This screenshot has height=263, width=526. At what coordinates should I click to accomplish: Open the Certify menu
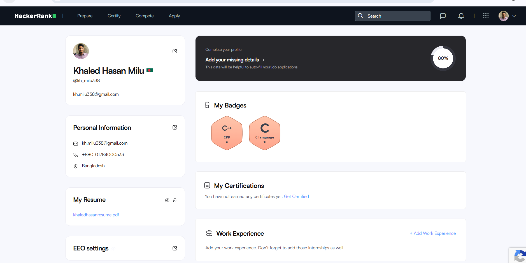(x=114, y=16)
